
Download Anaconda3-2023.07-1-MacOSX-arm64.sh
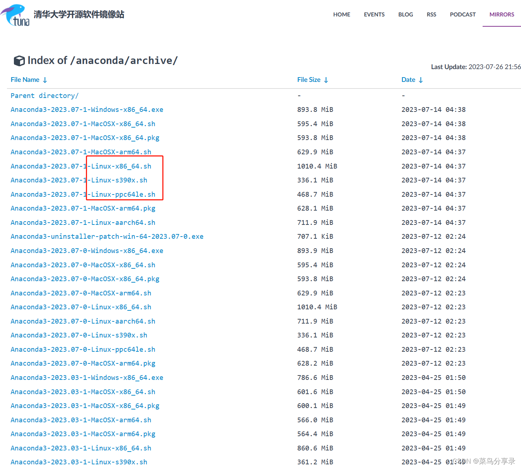(81, 152)
